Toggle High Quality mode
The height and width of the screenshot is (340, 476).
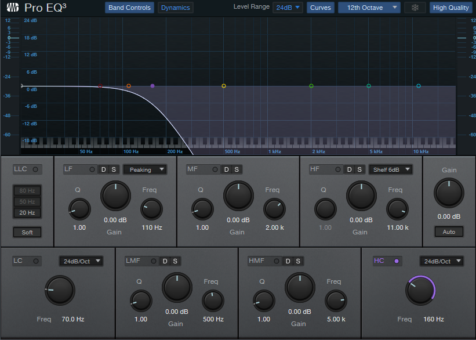[451, 8]
